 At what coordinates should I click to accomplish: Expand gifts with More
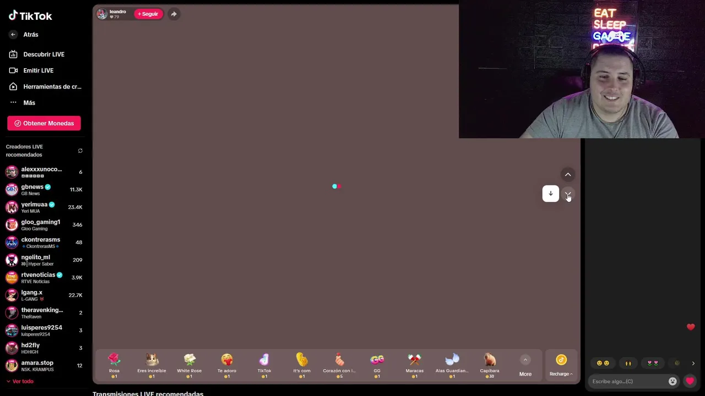(x=525, y=366)
